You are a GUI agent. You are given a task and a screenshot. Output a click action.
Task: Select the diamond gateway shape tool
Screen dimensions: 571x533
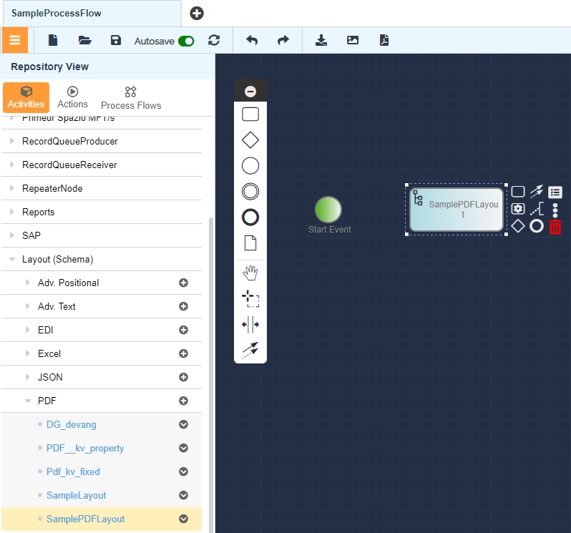click(x=250, y=140)
